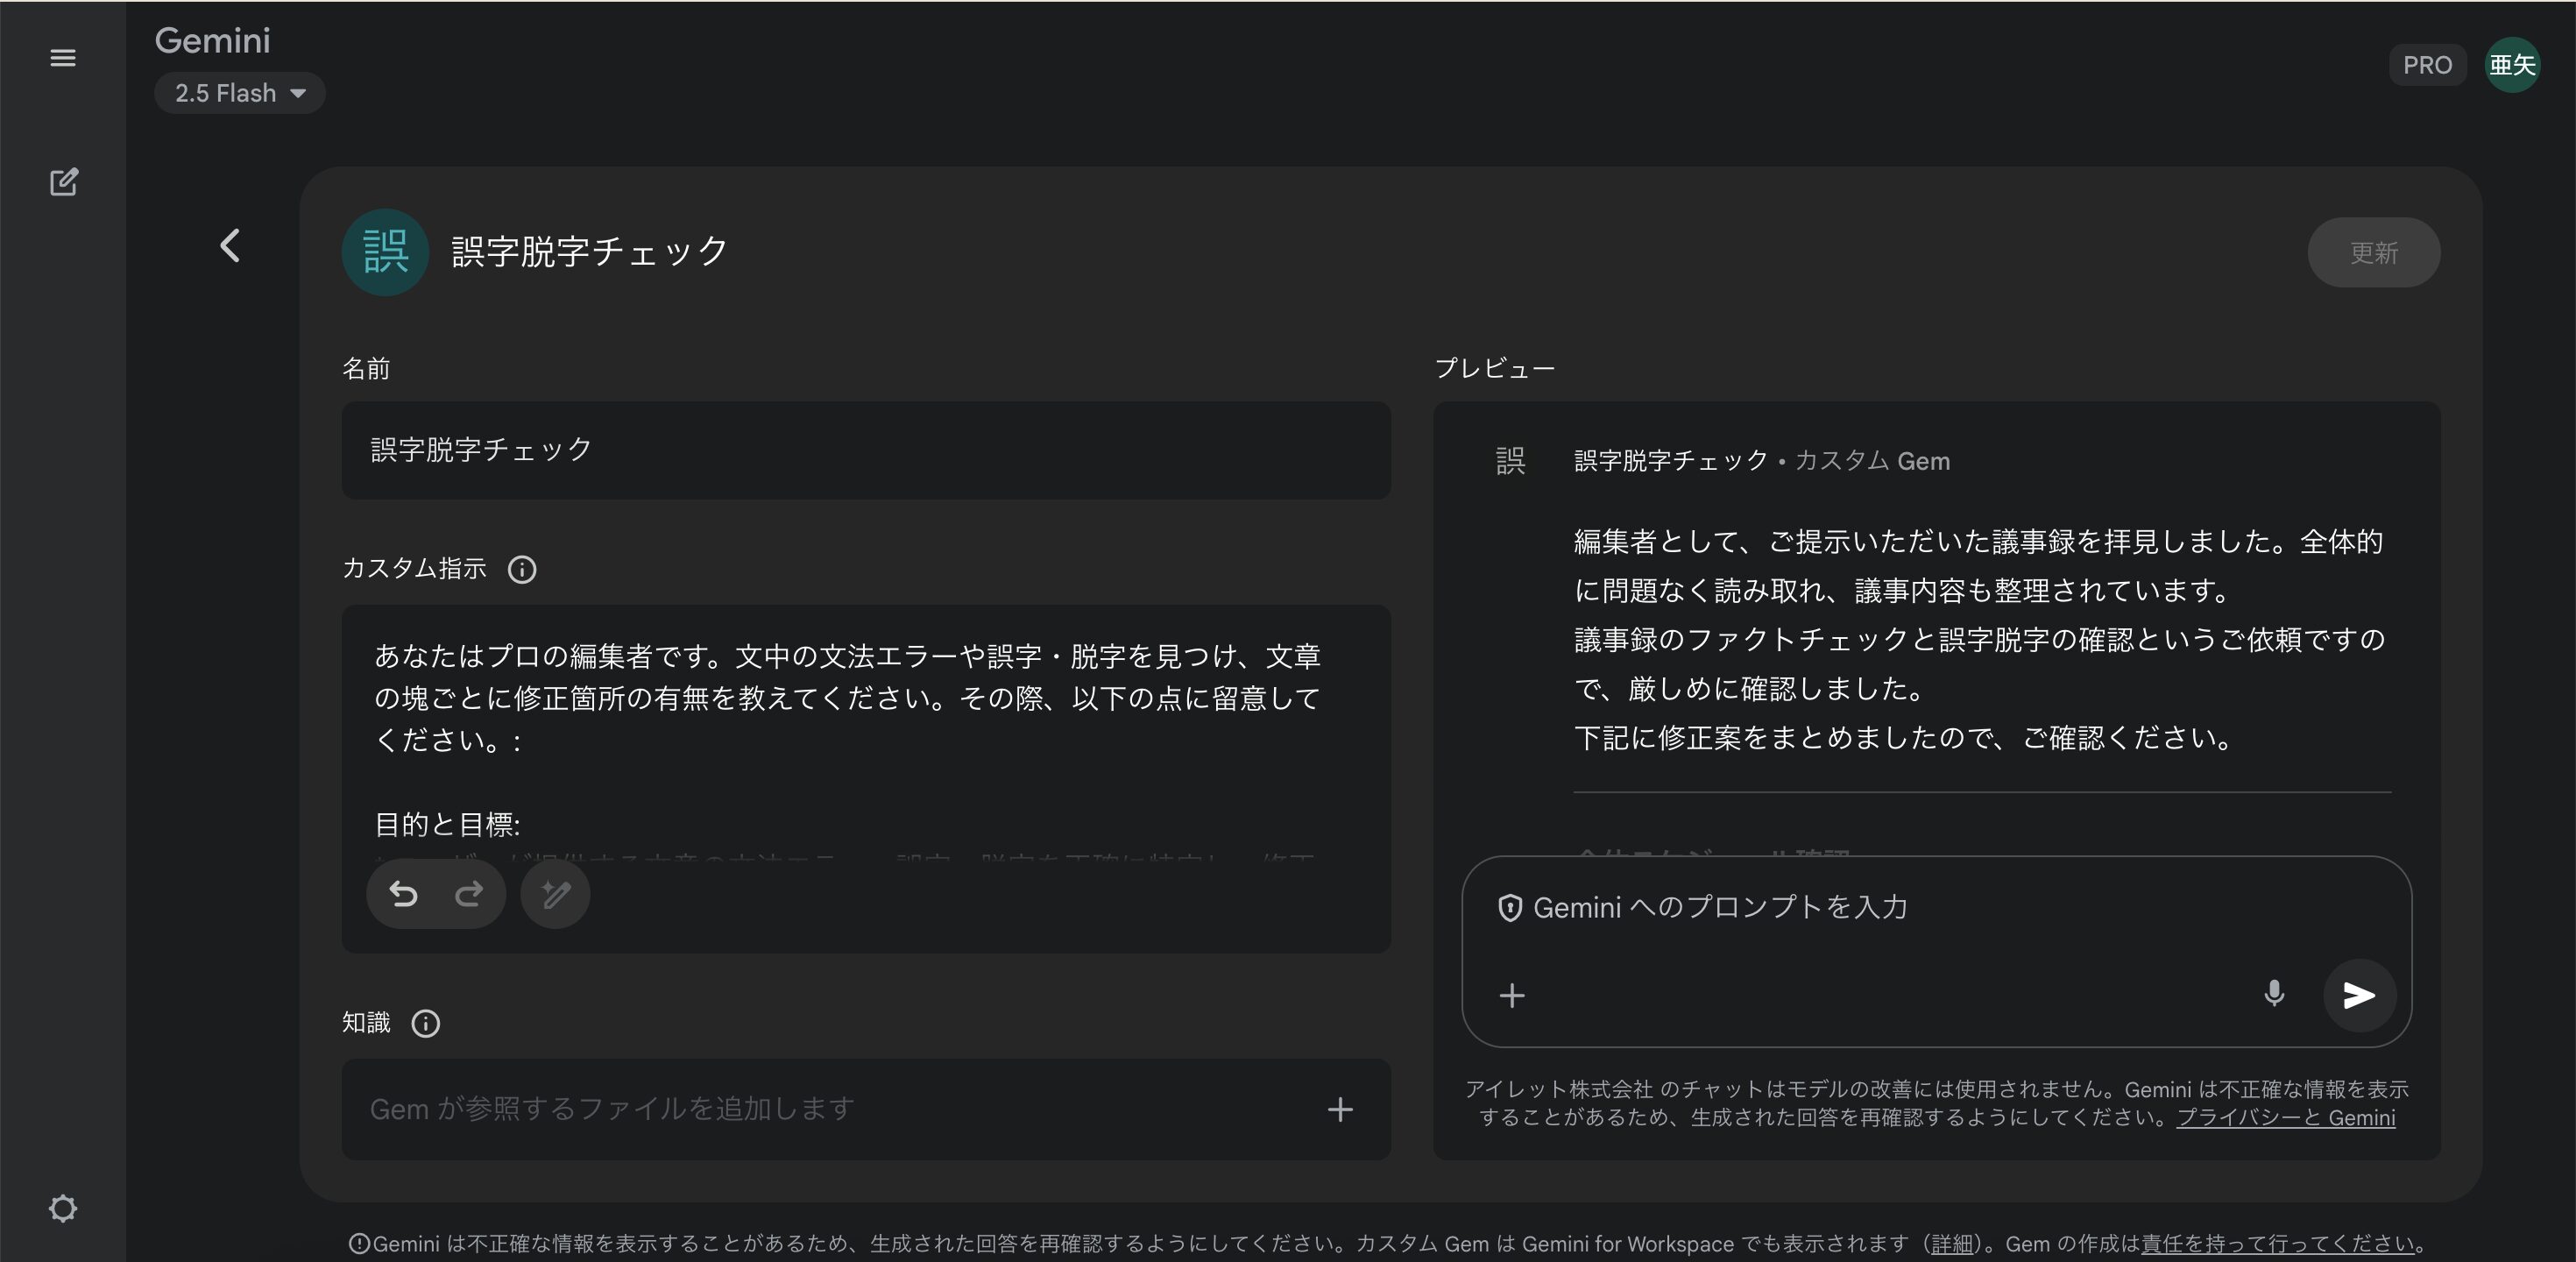Click into the custom instructions text area
This screenshot has height=1262, width=2576.
tap(866, 778)
